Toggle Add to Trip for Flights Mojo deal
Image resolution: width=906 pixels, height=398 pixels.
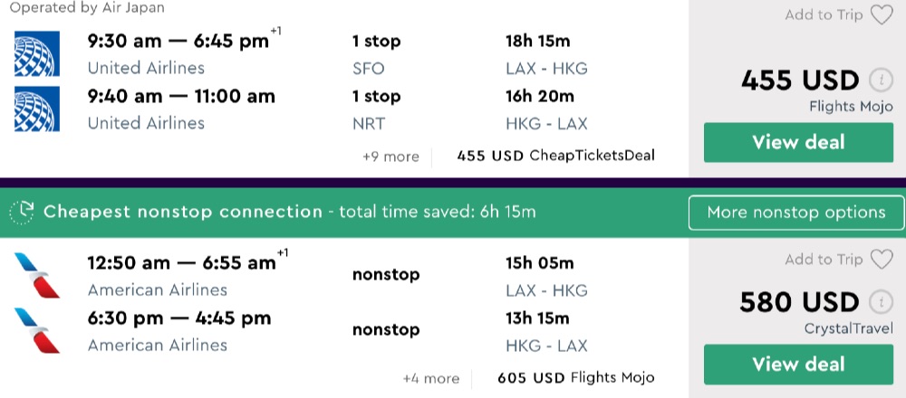pos(824,14)
